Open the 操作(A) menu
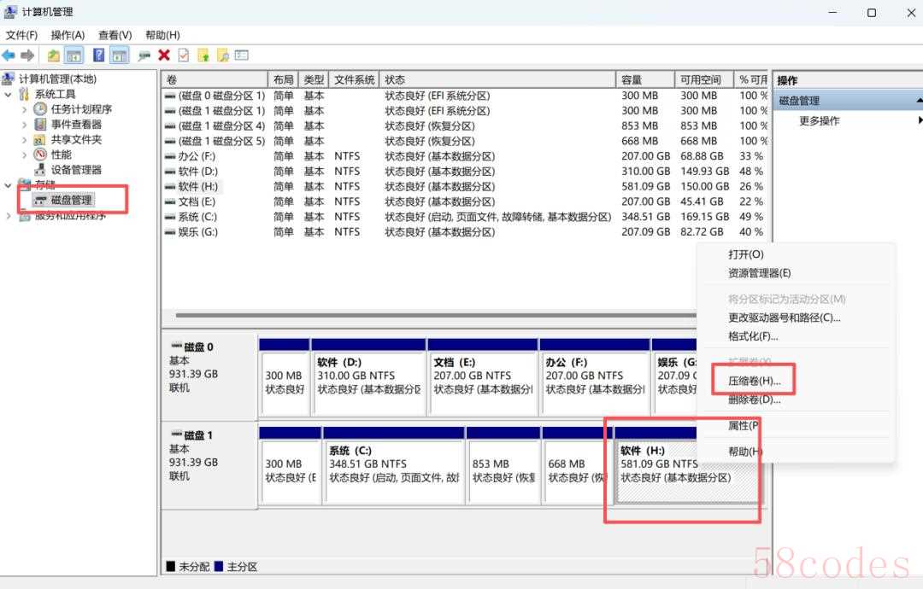This screenshot has width=923, height=589. [x=68, y=35]
